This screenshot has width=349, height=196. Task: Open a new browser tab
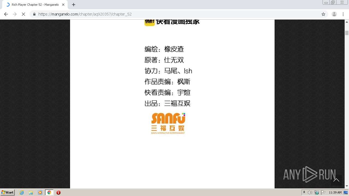74,5
